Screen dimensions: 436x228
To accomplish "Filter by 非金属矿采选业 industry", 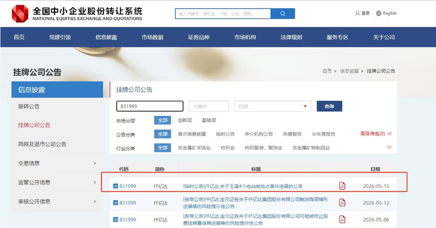I will coord(194,148).
